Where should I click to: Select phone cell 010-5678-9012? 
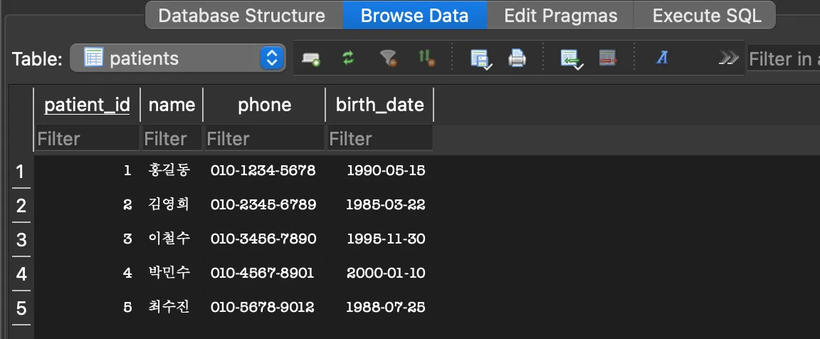(x=264, y=308)
